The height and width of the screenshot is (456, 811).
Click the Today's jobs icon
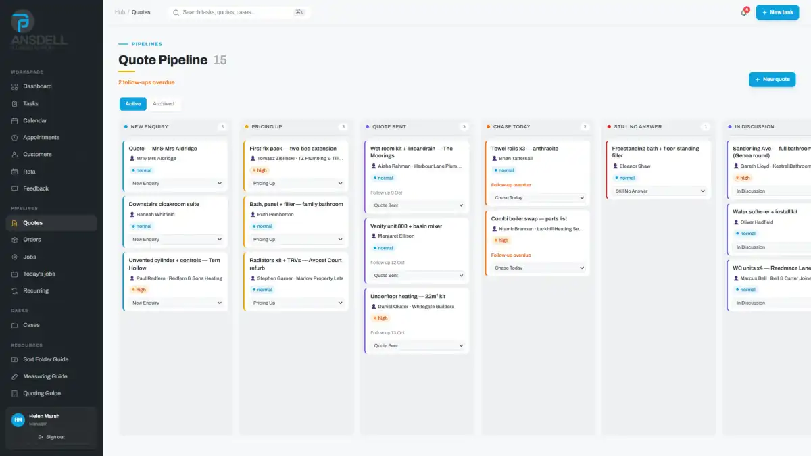(15, 274)
